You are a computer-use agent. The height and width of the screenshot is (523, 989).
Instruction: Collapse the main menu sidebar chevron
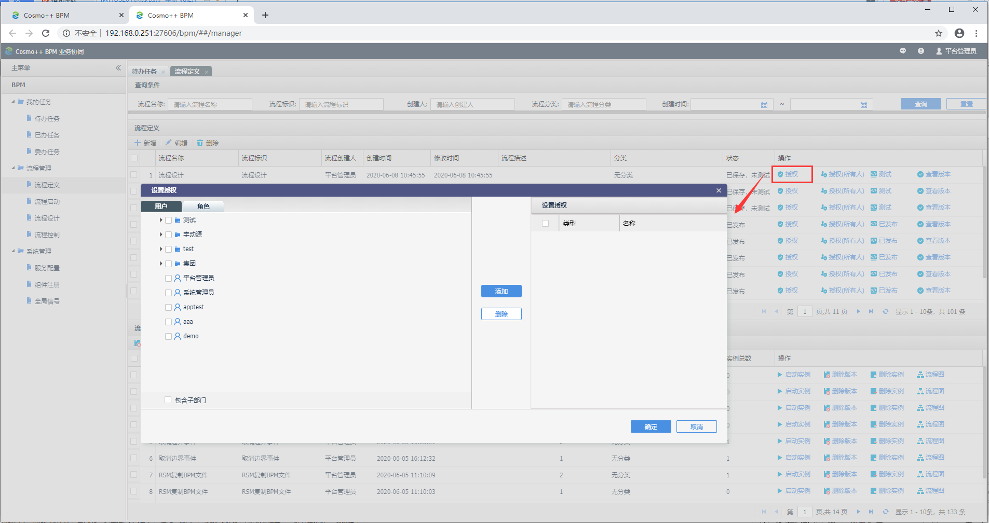coord(118,68)
